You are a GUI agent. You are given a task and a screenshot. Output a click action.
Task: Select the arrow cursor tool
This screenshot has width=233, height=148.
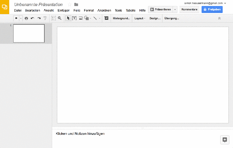coord(68,18)
